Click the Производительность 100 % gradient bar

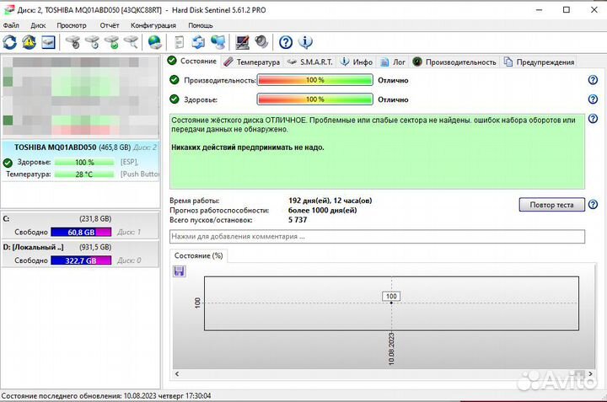point(315,80)
